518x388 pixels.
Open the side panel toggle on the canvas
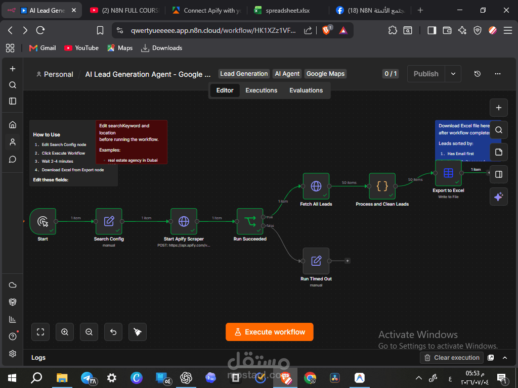coord(498,174)
